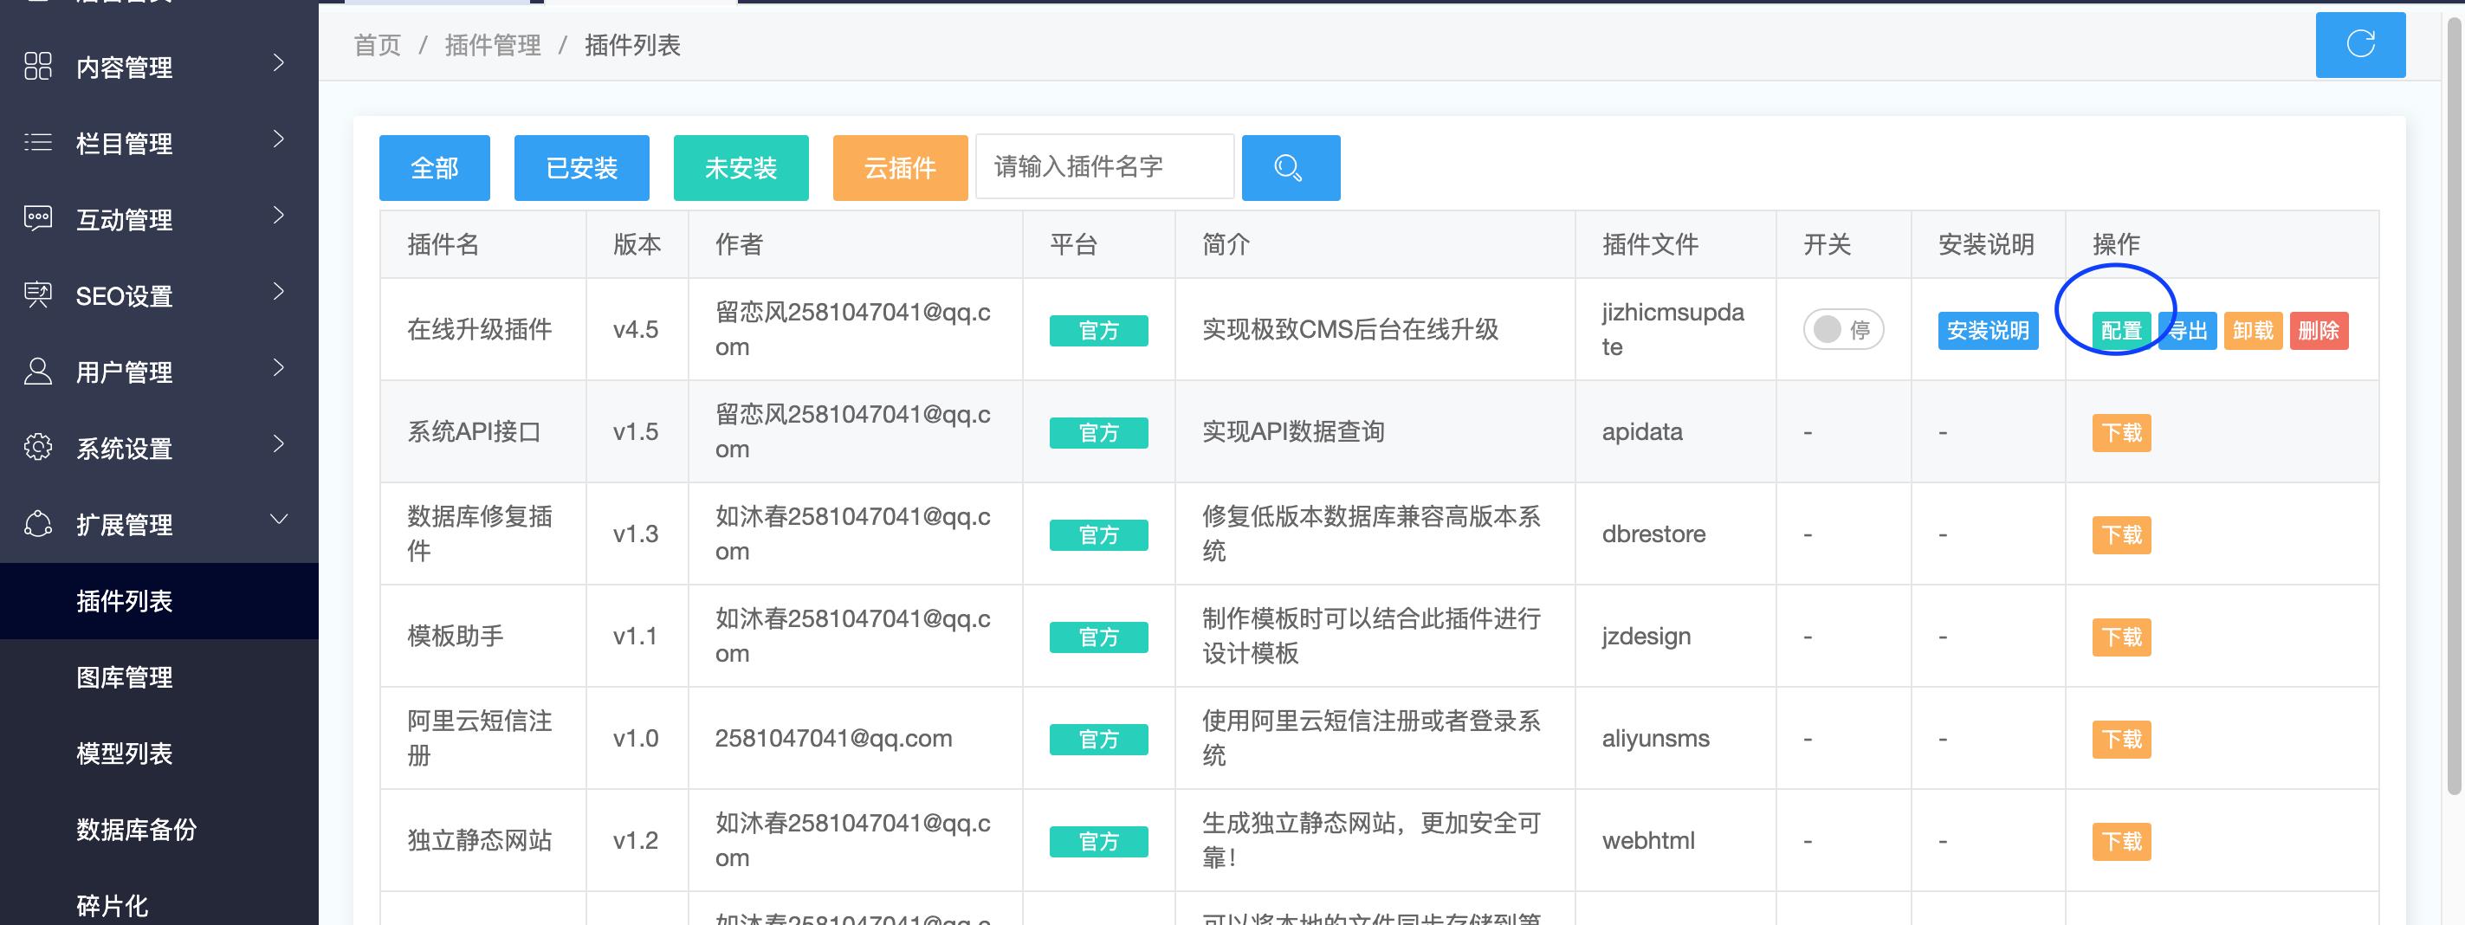Viewport: 2465px width, 925px height.
Task: Click the 栏目管理 list icon
Action: pos(37,143)
